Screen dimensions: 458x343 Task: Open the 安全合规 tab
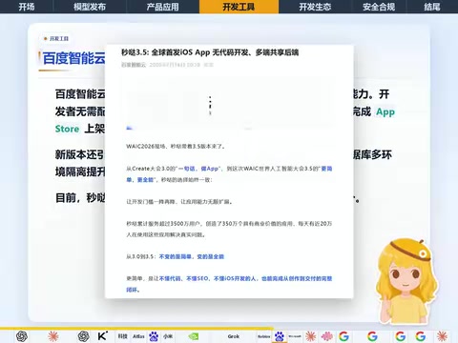click(x=379, y=7)
